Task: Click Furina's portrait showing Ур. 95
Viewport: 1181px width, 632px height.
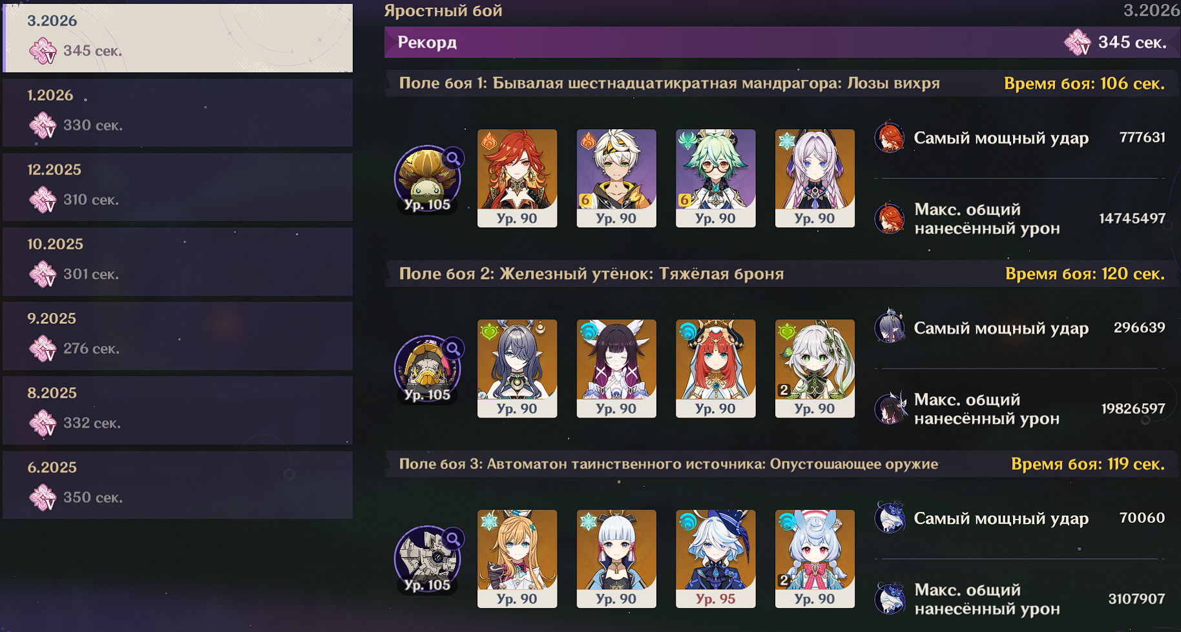Action: (x=715, y=558)
